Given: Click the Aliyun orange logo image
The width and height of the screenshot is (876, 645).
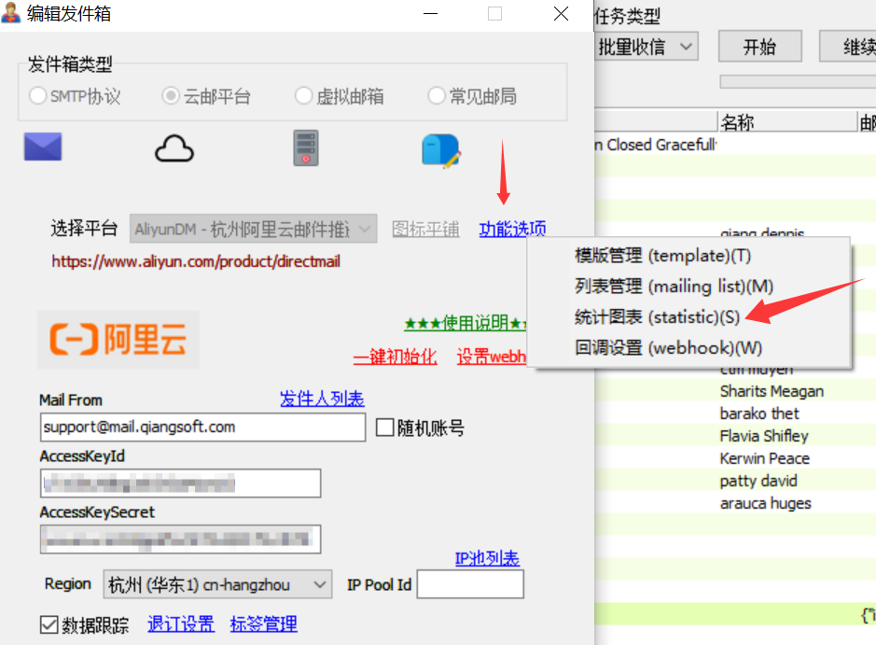Looking at the screenshot, I should point(118,340).
